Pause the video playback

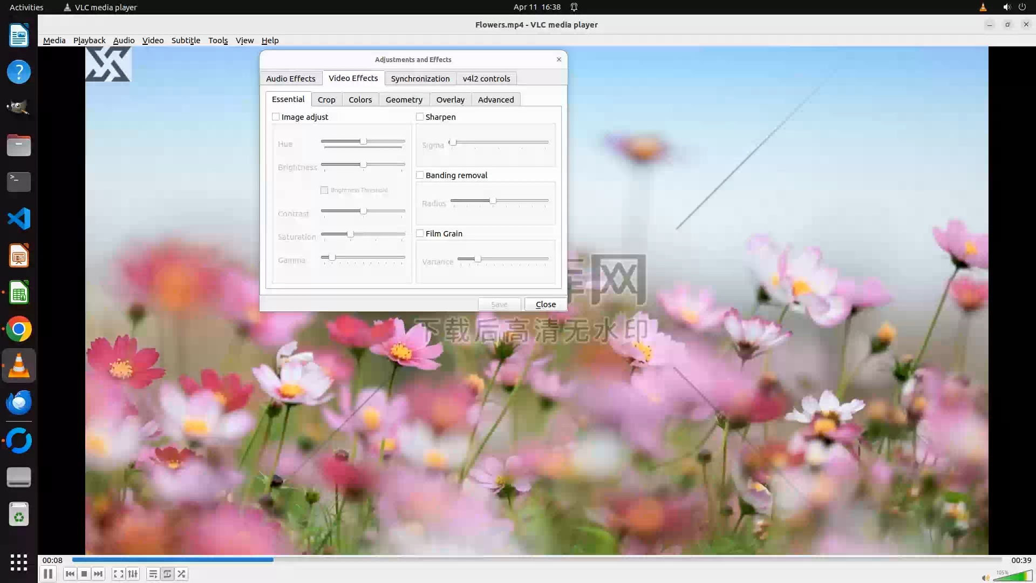pyautogui.click(x=47, y=574)
